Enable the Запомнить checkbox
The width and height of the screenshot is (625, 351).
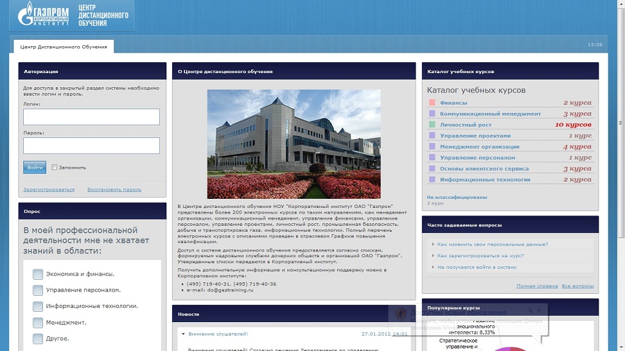tap(55, 167)
